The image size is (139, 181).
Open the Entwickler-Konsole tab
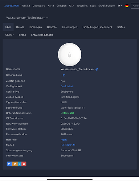click(42, 35)
